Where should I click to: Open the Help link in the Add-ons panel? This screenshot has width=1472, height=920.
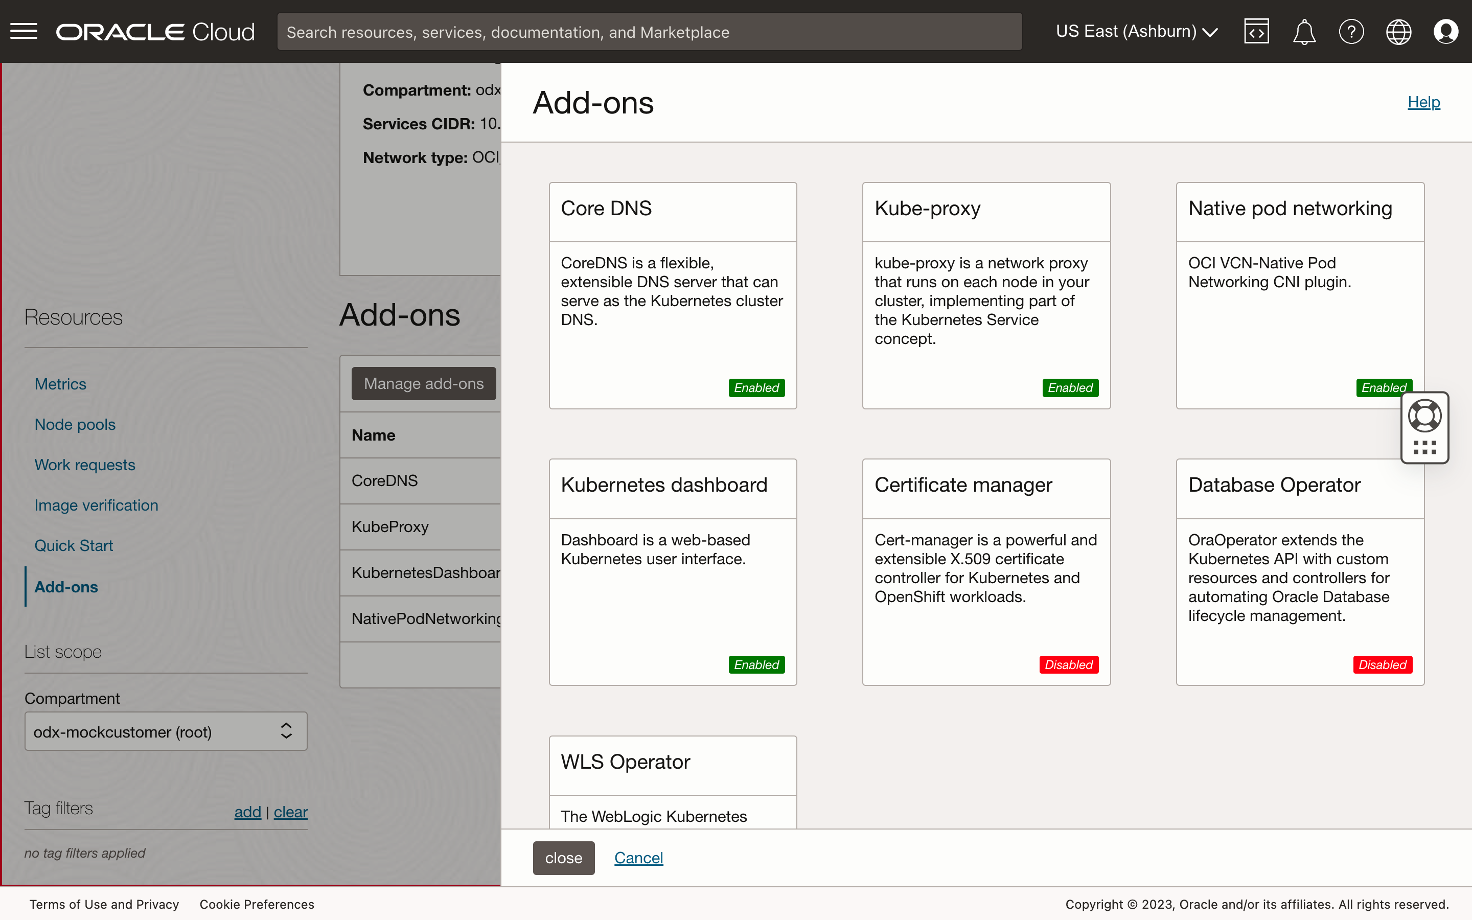[x=1424, y=102]
